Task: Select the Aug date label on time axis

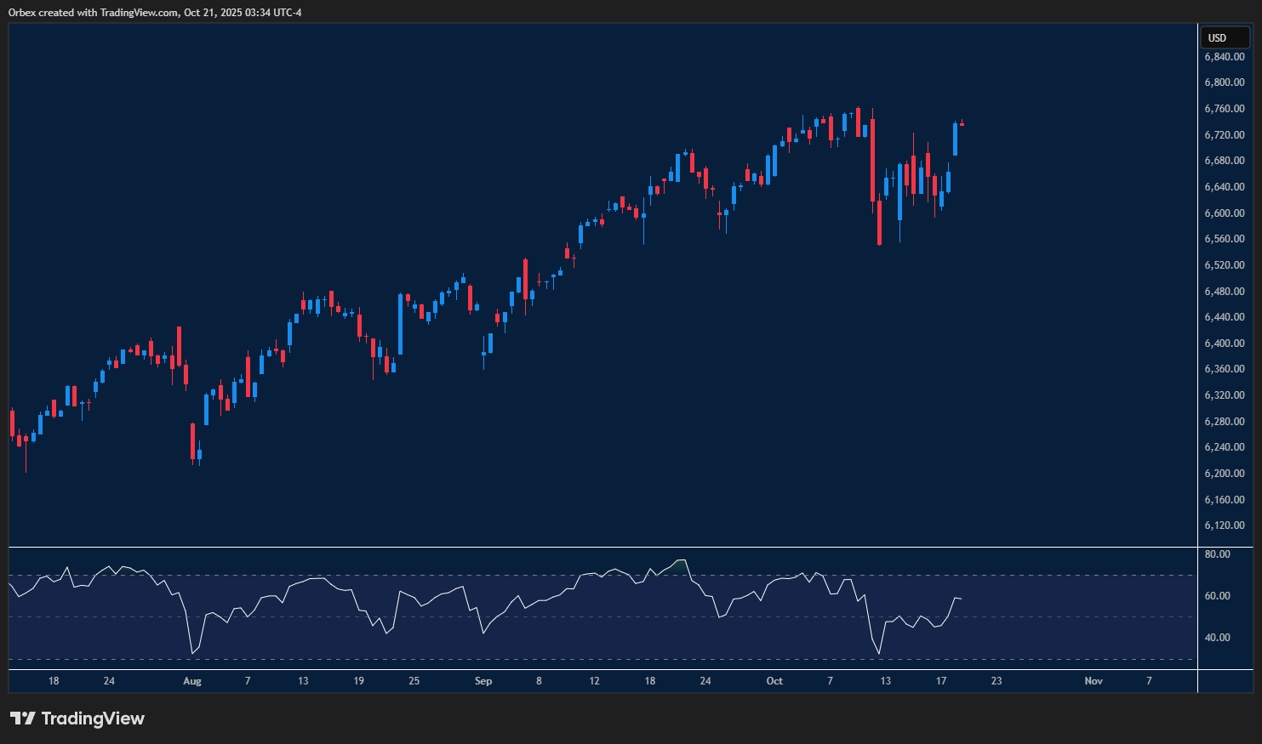Action: pyautogui.click(x=192, y=681)
